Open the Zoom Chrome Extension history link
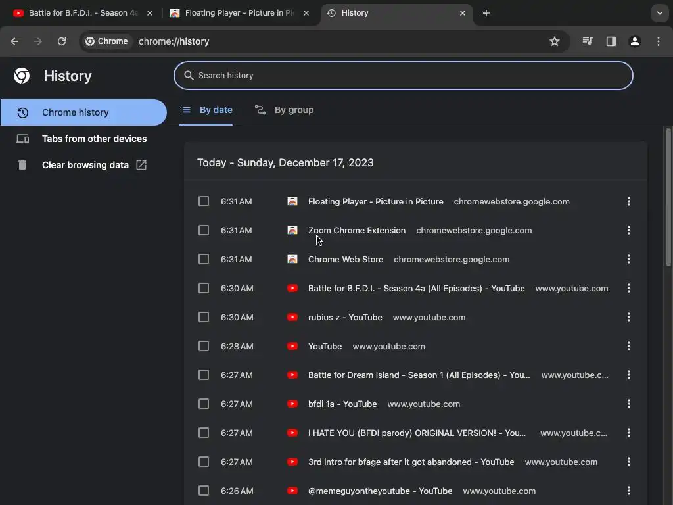 tap(357, 231)
